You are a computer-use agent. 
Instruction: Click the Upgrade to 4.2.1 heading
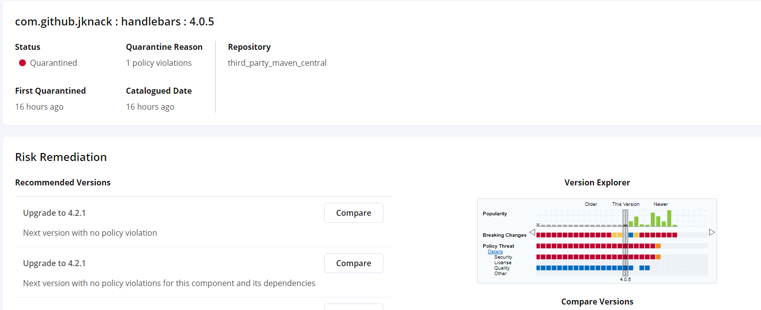coord(53,212)
